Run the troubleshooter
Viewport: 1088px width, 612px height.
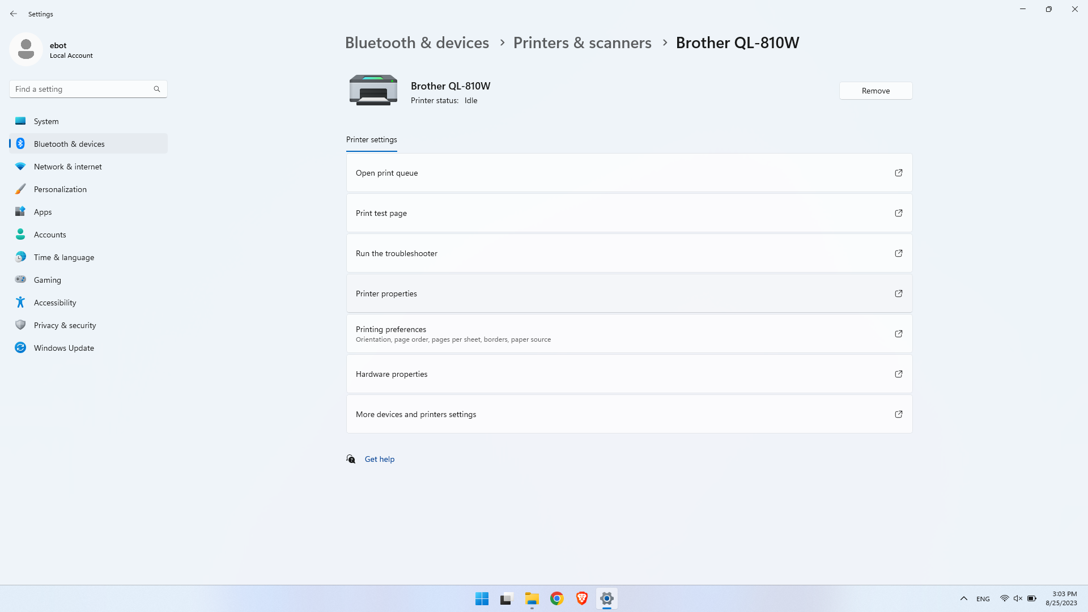coord(629,253)
